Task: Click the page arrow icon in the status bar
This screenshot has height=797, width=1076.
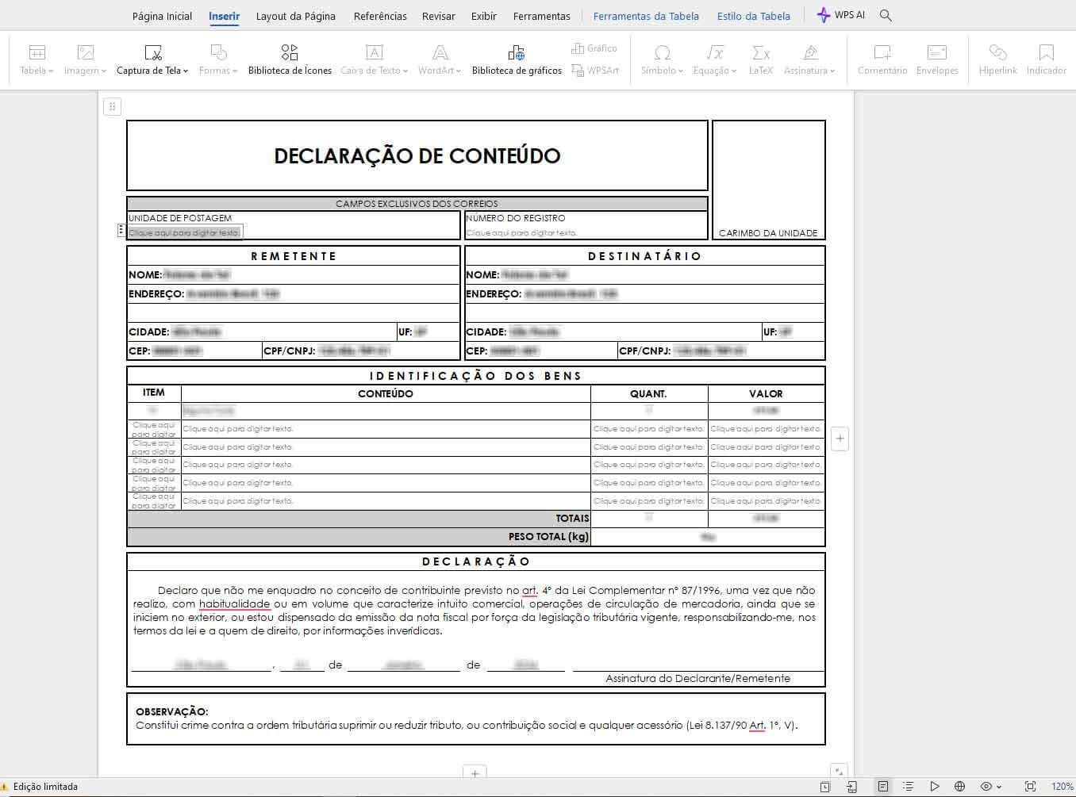Action: 852,787
